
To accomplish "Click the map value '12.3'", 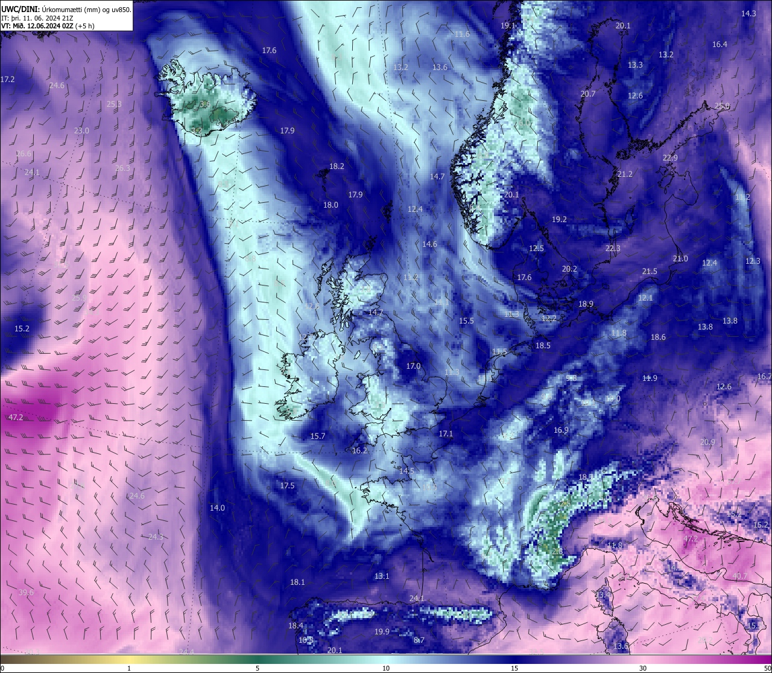I will pyautogui.click(x=753, y=261).
